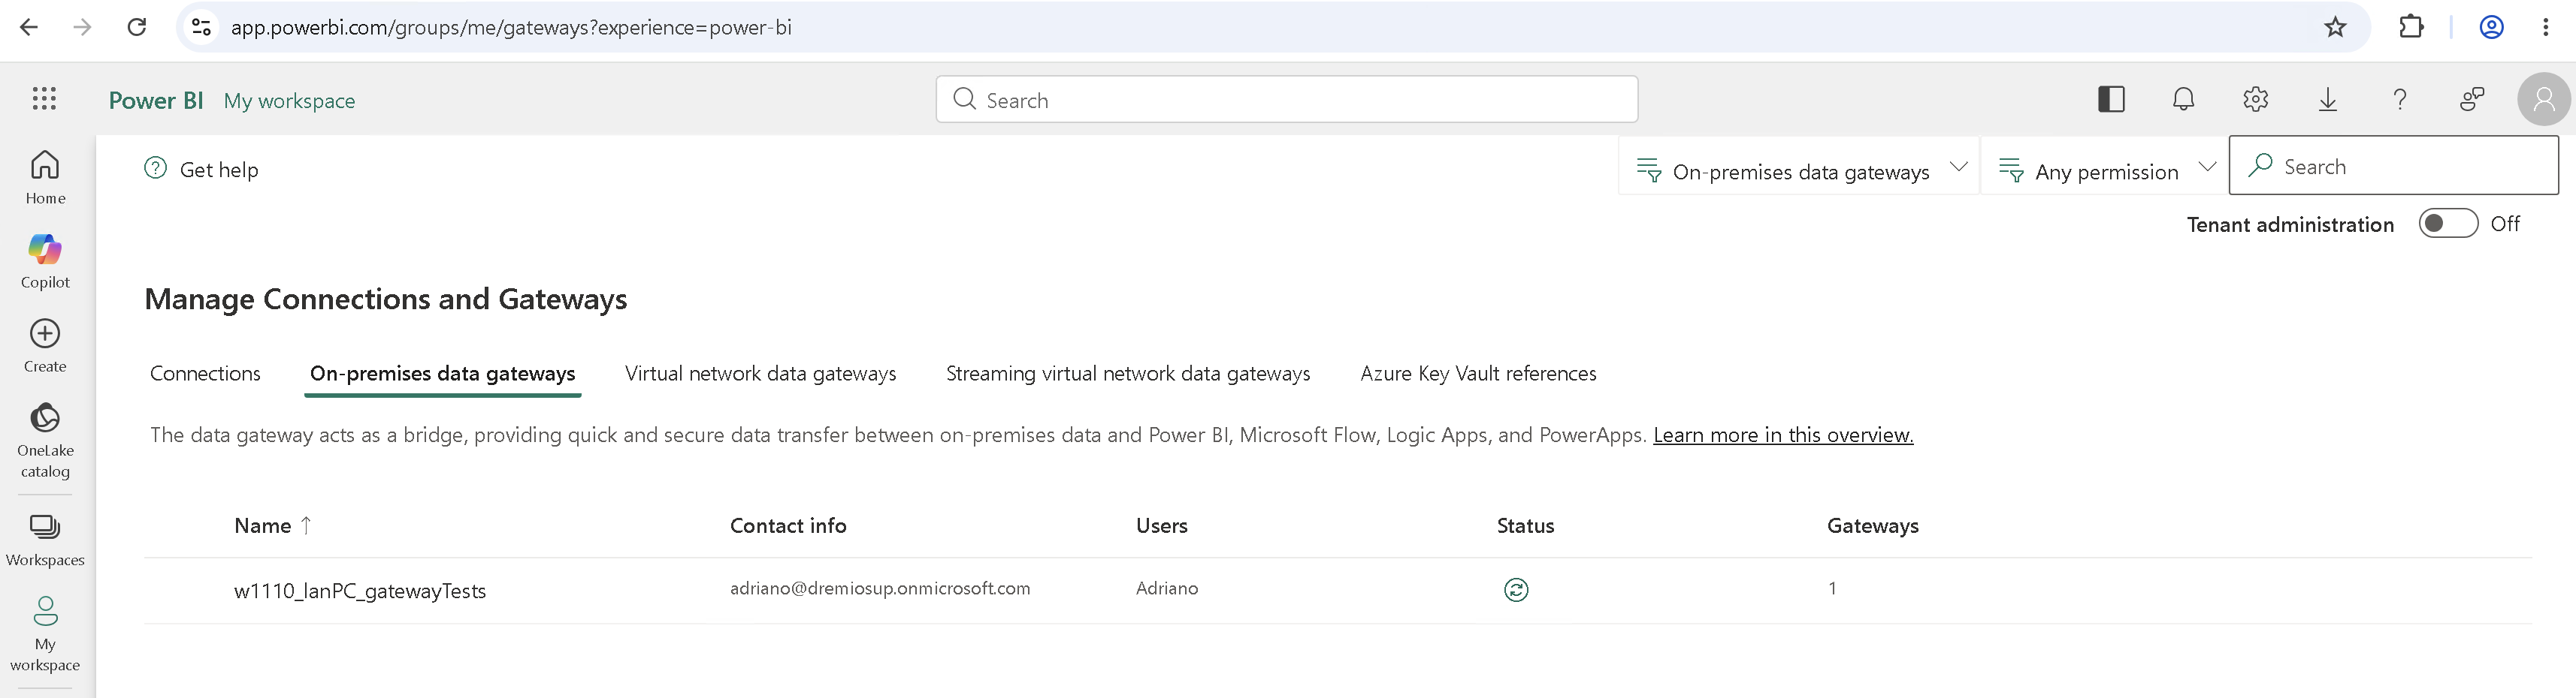Click the global Search box in header
Image resolution: width=2576 pixels, height=698 pixels.
1287,99
